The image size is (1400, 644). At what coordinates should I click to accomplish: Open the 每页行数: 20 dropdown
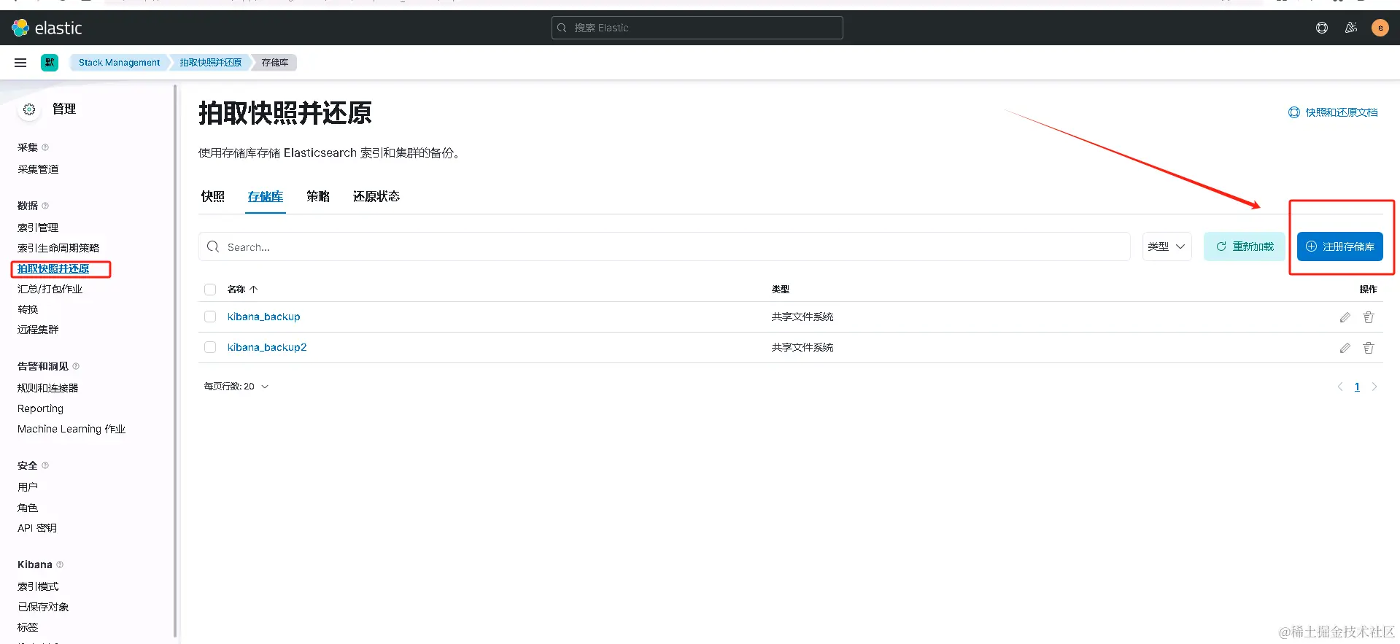point(236,387)
